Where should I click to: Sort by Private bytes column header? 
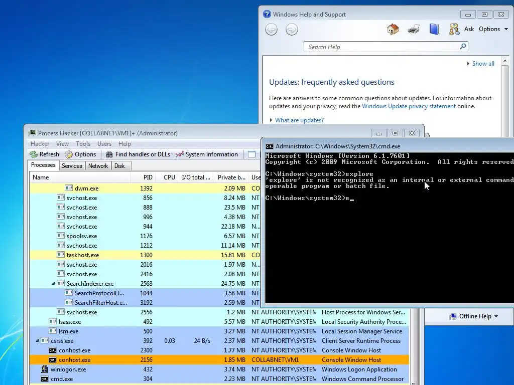coord(231,177)
